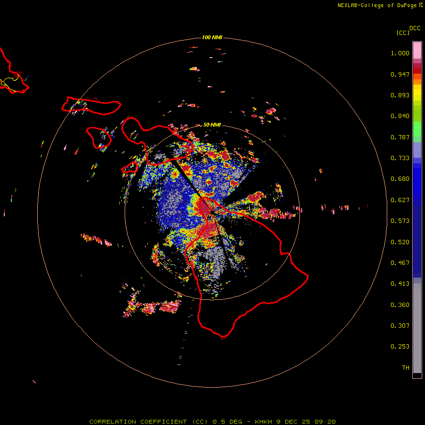The width and height of the screenshot is (425, 425).
Task: Pick the light pink top segment of the color bar
Action: (x=417, y=50)
